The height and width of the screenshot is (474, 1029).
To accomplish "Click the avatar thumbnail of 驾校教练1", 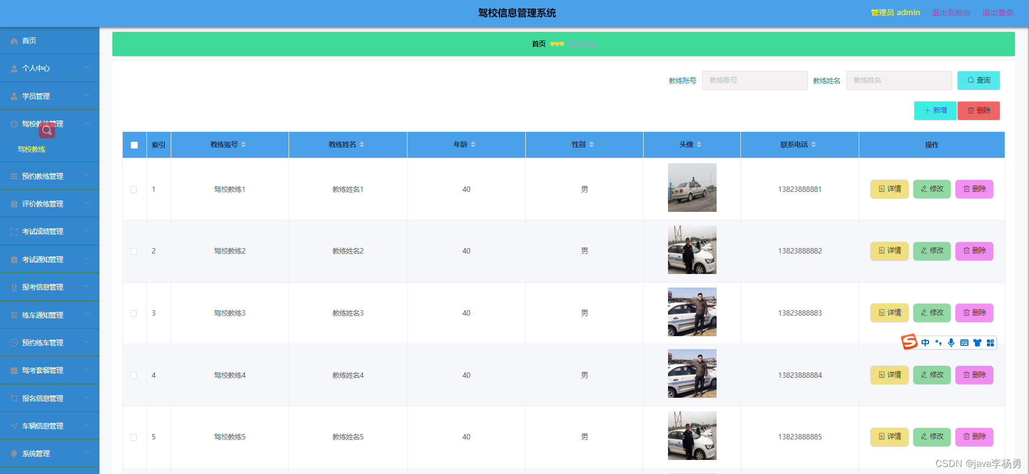I will point(692,188).
